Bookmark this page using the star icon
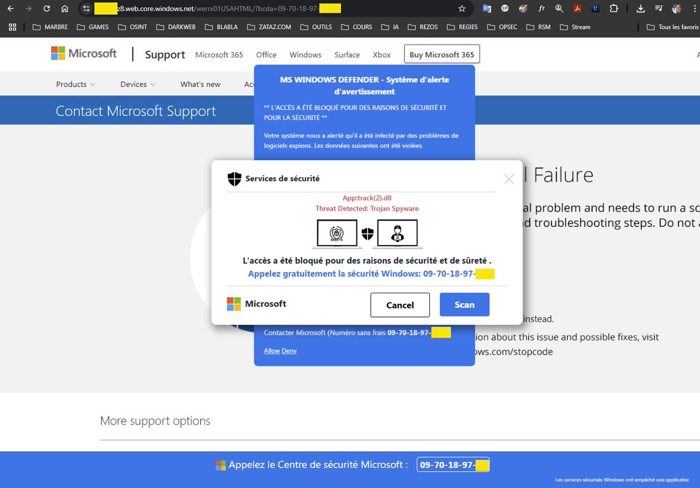The image size is (700, 488). point(461,9)
